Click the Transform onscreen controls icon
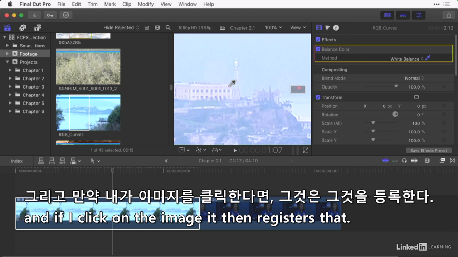This screenshot has height=257, width=458. pyautogui.click(x=416, y=97)
